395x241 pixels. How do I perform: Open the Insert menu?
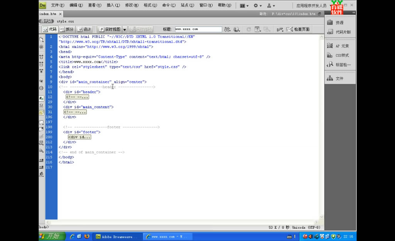pyautogui.click(x=113, y=5)
